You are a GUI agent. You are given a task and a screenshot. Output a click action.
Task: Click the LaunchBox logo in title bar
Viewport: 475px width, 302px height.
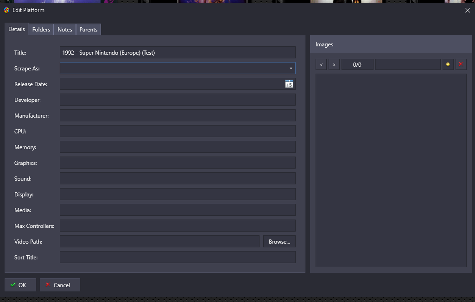(x=6, y=10)
